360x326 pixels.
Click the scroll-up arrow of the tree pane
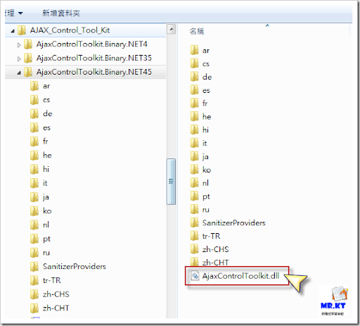172,29
